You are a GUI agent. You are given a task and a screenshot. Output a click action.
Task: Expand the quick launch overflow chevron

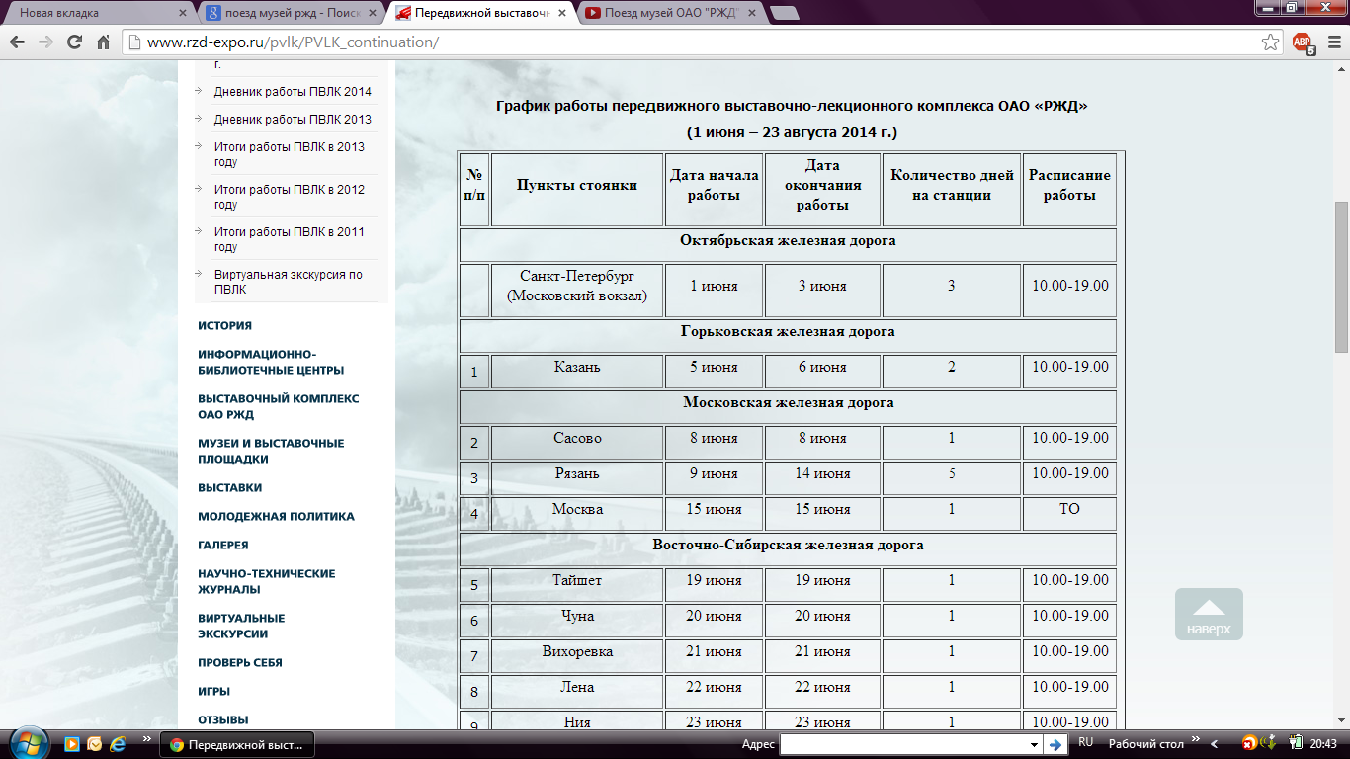pyautogui.click(x=146, y=739)
